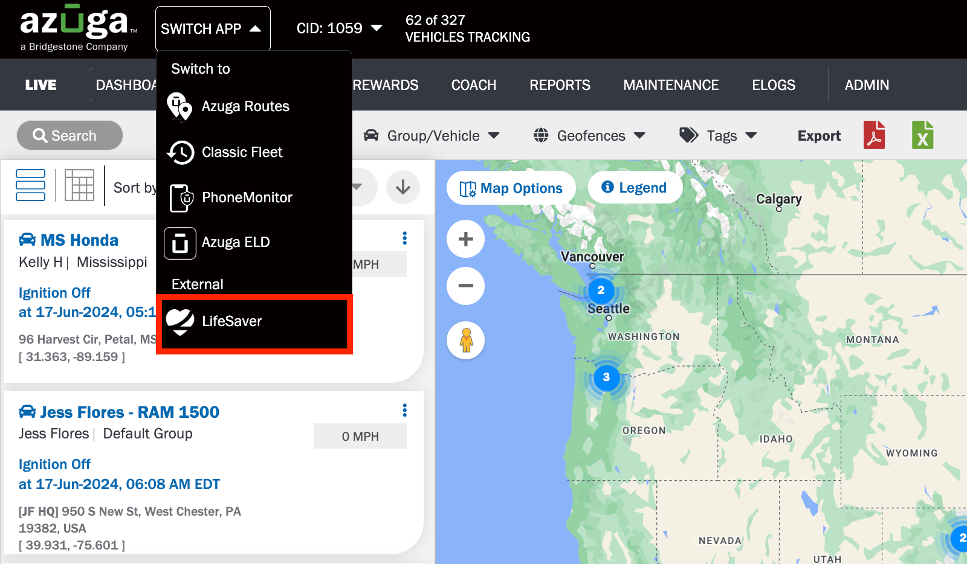Select the Street View pegman
967x564 pixels.
[465, 340]
